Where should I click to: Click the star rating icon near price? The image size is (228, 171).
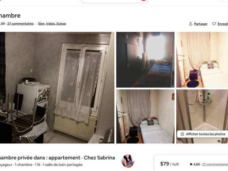[191, 164]
